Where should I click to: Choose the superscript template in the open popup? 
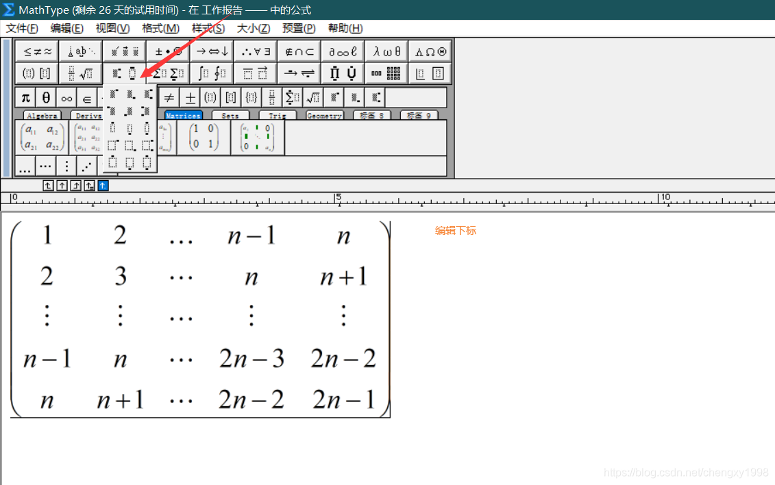pyautogui.click(x=113, y=94)
